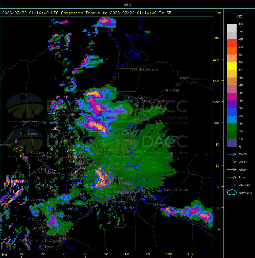The height and width of the screenshot is (258, 255).
Task: Click the 'V_Flores' map label
Action: [x=46, y=247]
